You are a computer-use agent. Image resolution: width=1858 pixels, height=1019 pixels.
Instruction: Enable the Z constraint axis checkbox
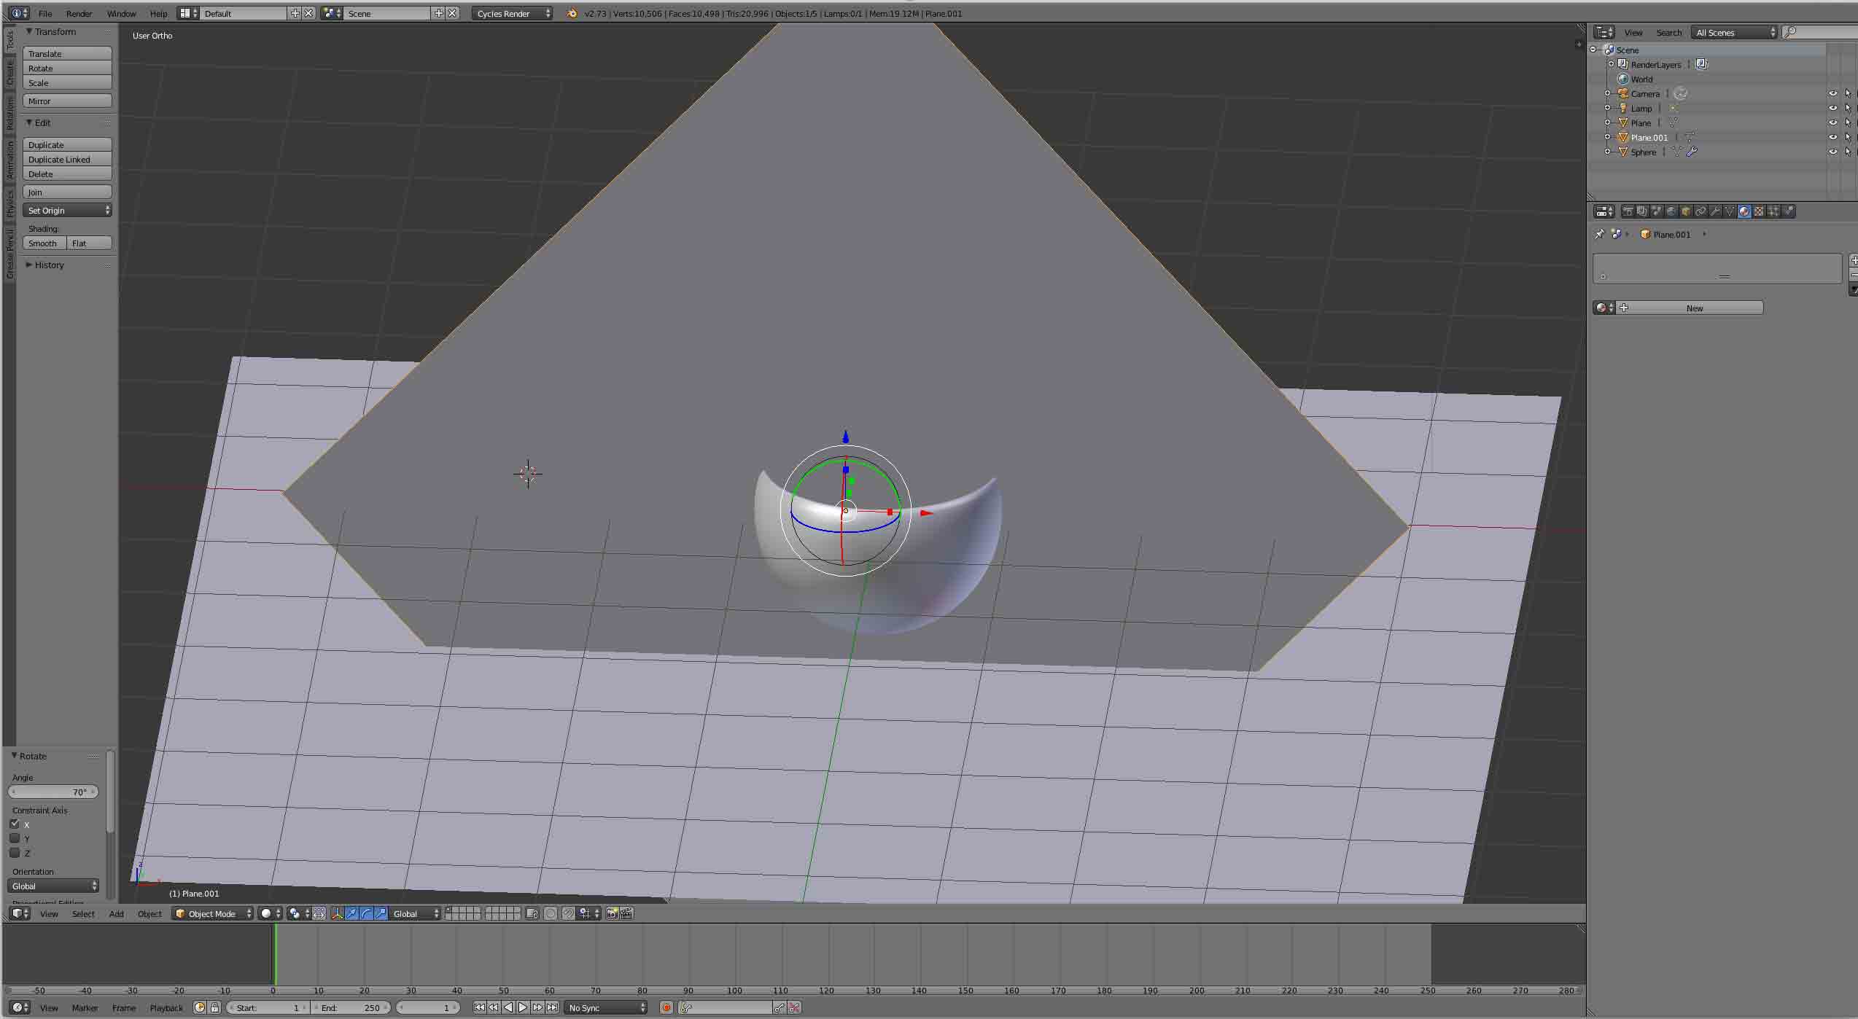tap(15, 853)
